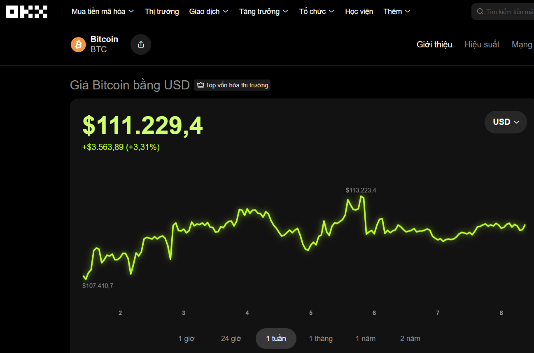The width and height of the screenshot is (534, 353).
Task: Click the search magnifier icon
Action: click(x=480, y=12)
